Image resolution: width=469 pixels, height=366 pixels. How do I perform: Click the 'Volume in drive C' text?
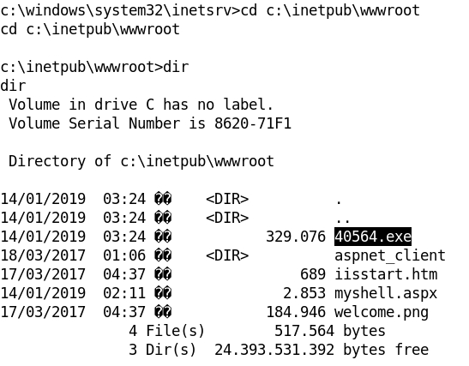tap(81, 105)
